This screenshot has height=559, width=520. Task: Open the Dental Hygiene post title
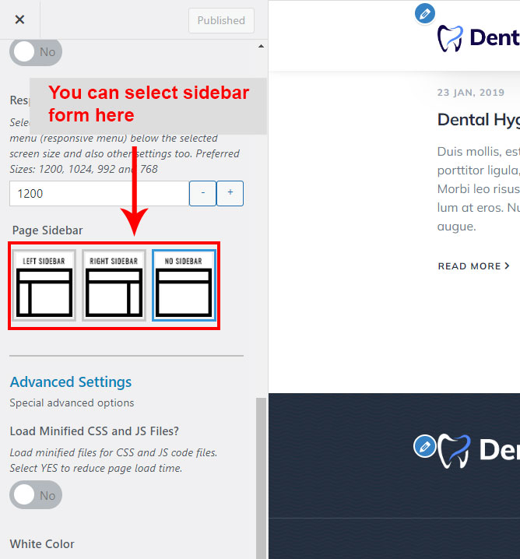pos(478,119)
